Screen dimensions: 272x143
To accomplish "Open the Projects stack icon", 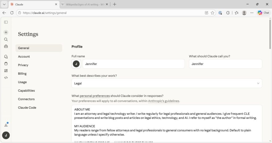I will pyautogui.click(x=6, y=64).
